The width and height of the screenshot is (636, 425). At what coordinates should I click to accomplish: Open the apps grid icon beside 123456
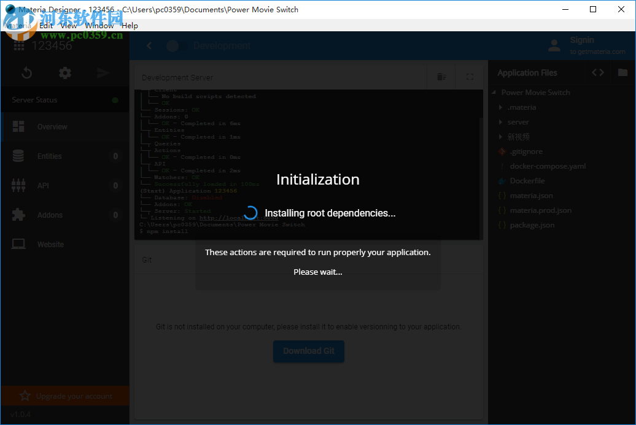point(19,45)
